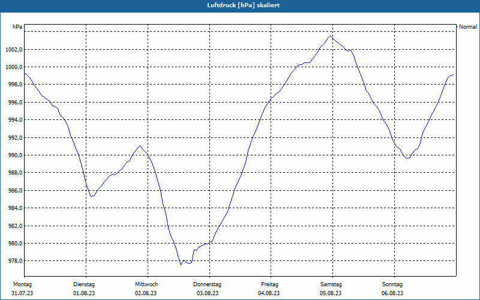The image size is (480, 300).
Task: Click the date 04.08.23
Action: (269, 293)
